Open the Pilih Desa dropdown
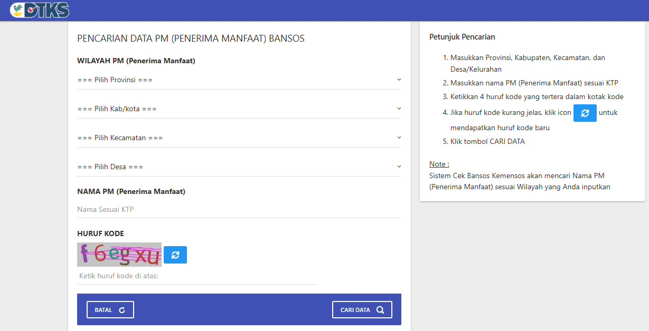Image resolution: width=649 pixels, height=331 pixels. [x=238, y=166]
